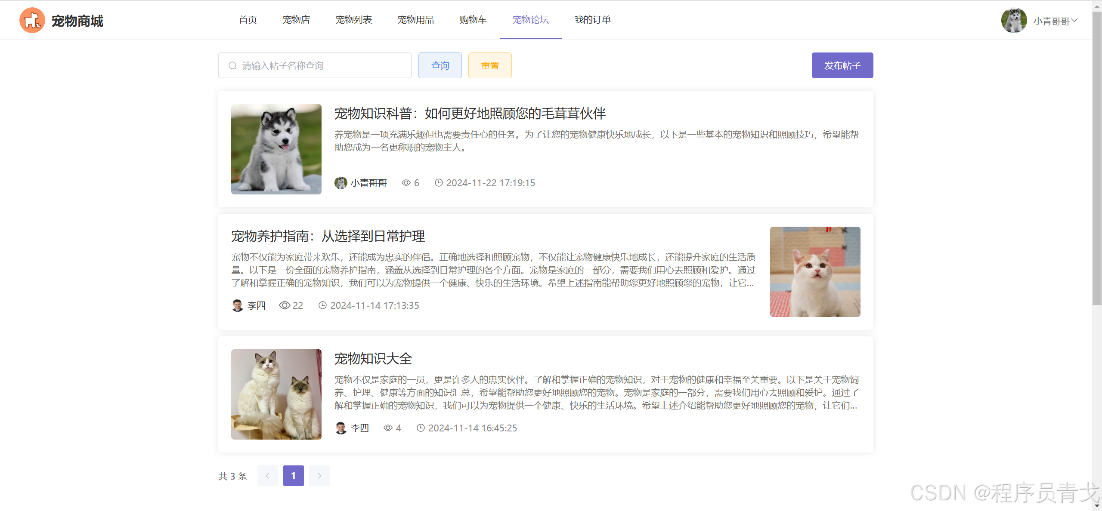Open the 宠物用品 navigation tab
This screenshot has width=1102, height=511.
415,20
